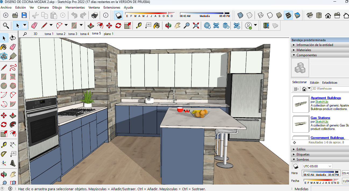Save the model with the floppy disk icon

click(x=24, y=15)
